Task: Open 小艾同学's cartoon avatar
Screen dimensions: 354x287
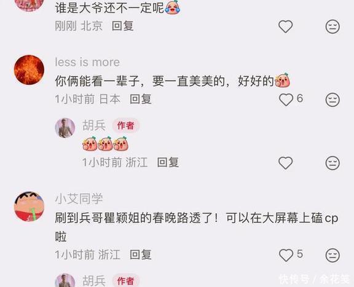Action: (x=29, y=206)
